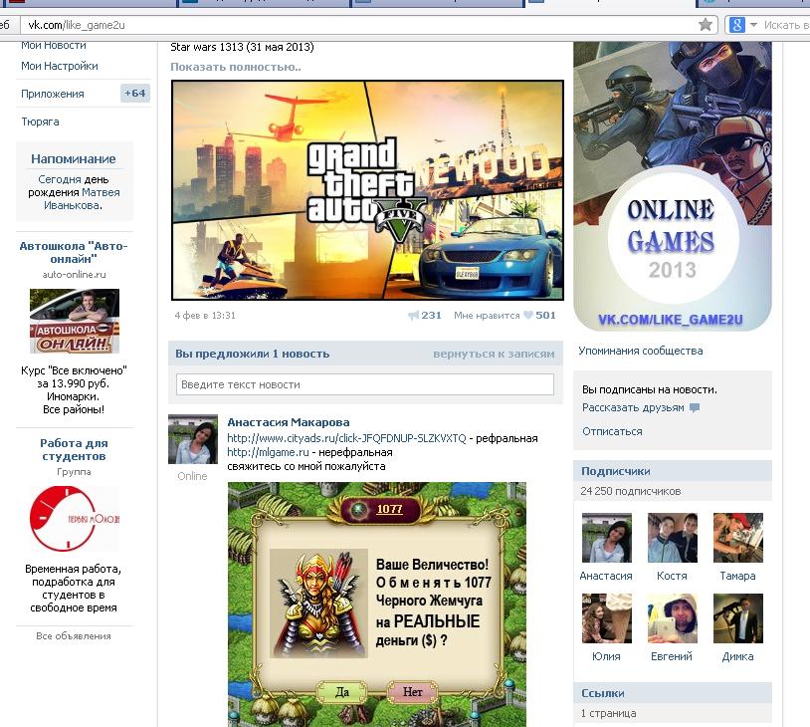Viewport: 810px width, 727px height.
Task: Click the red clock ad image
Action: click(75, 519)
